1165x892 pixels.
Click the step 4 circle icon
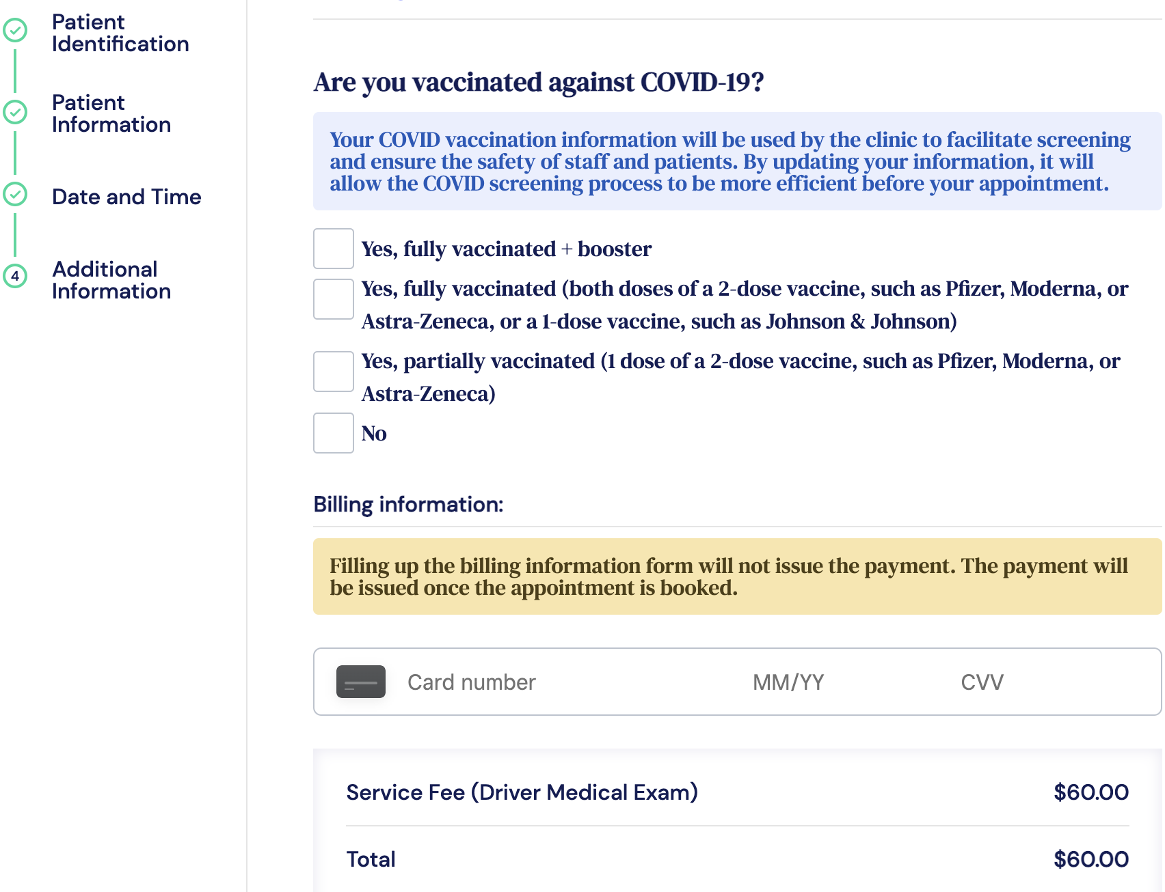[15, 277]
